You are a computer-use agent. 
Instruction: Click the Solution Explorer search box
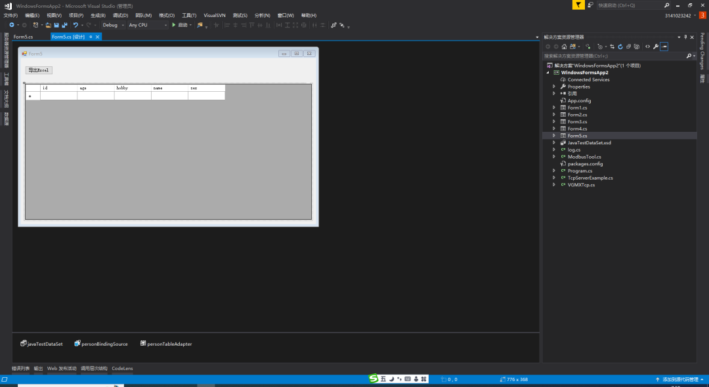(x=614, y=56)
